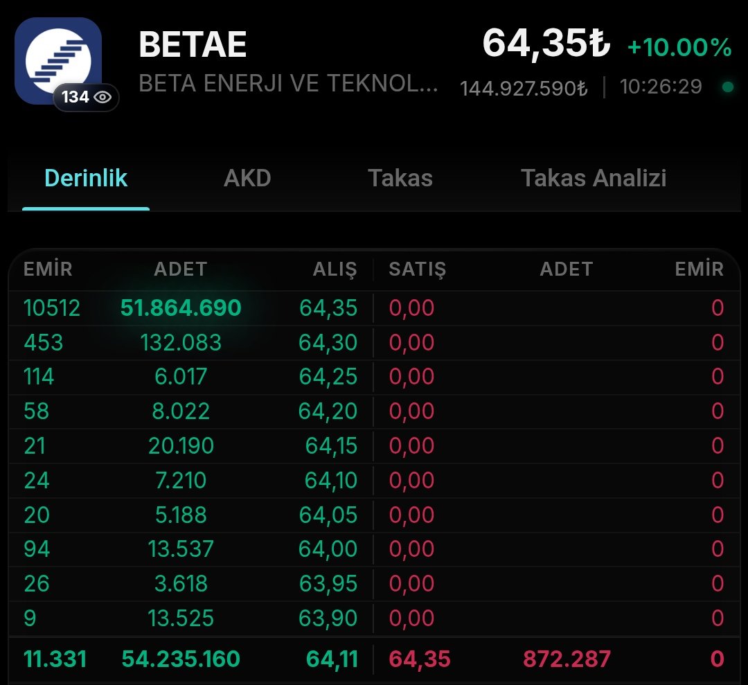The width and height of the screenshot is (748, 685).
Task: Select the 20.190 quantity cell
Action: tap(181, 446)
